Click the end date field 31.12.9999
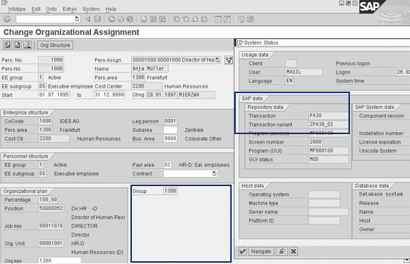The height and width of the screenshot is (264, 410). coord(109,94)
